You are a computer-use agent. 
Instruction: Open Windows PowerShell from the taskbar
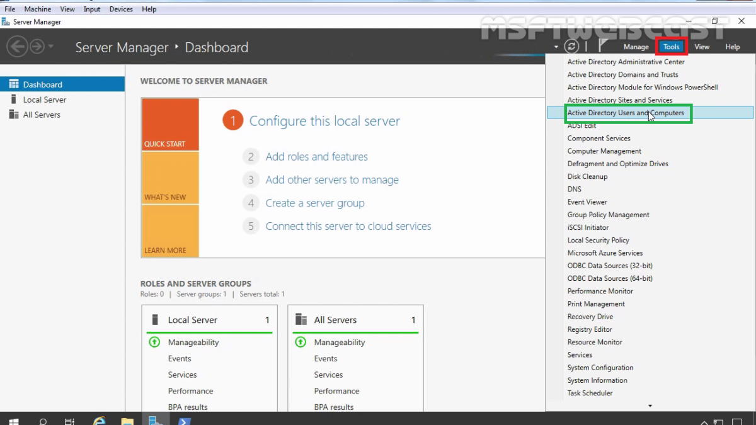point(184,421)
